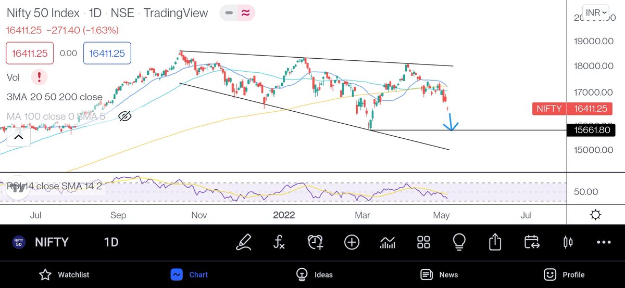Tap the blue 16411.25 buy price button
The width and height of the screenshot is (625, 288).
coord(107,53)
